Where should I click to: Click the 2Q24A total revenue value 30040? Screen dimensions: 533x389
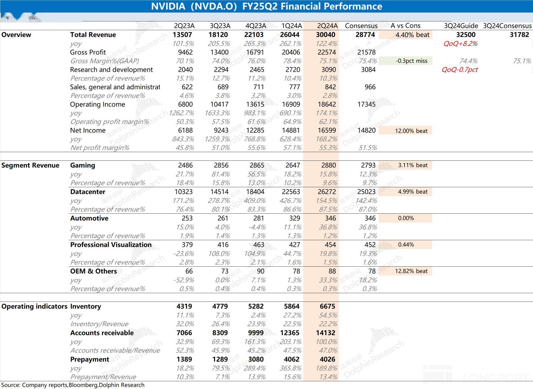click(x=325, y=35)
